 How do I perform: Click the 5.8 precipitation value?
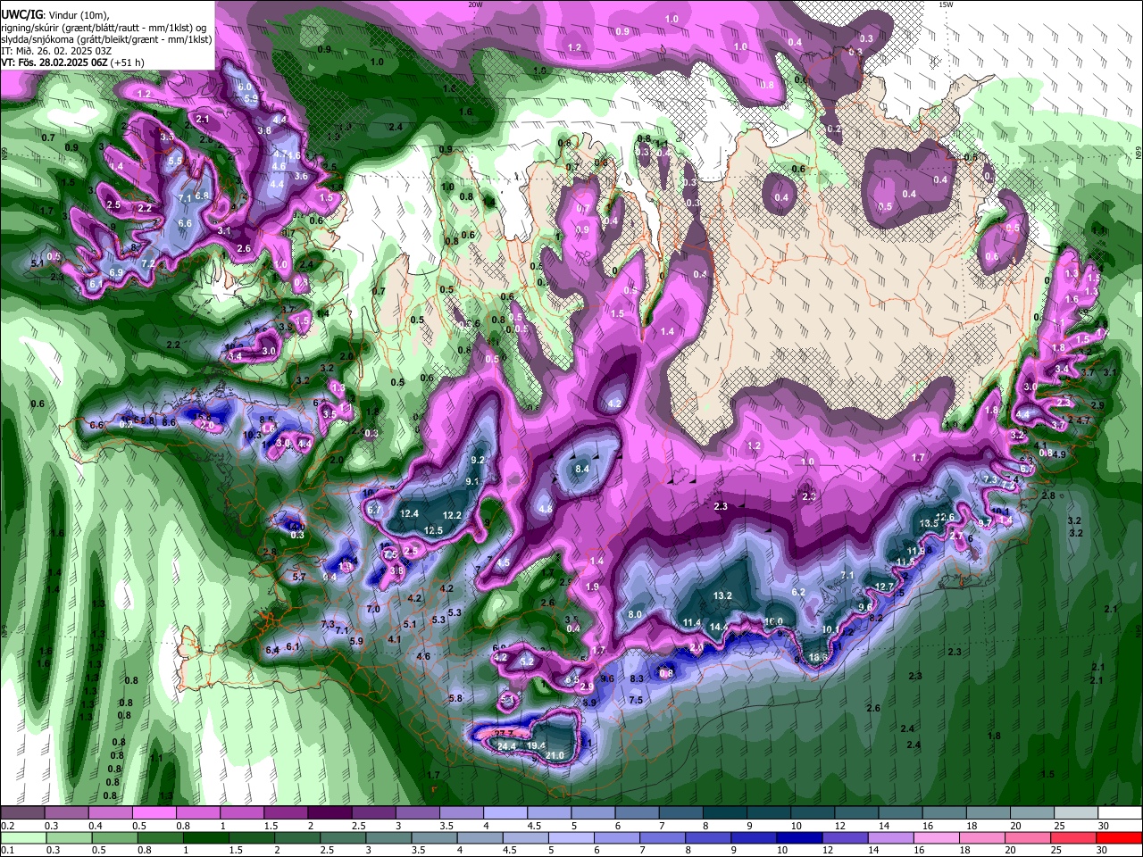coord(455,698)
